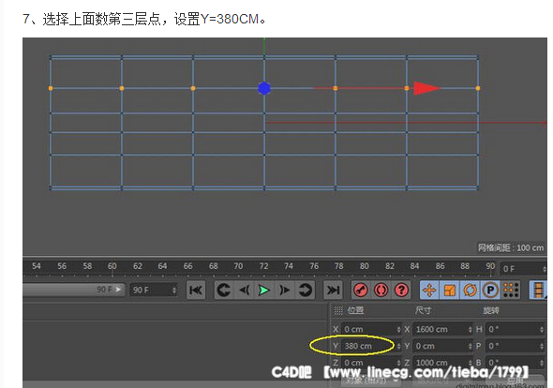The image size is (553, 388).
Task: Click the 旋转 column header
Action: pos(491,310)
